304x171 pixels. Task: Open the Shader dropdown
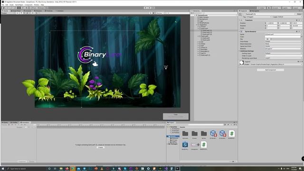276,64
